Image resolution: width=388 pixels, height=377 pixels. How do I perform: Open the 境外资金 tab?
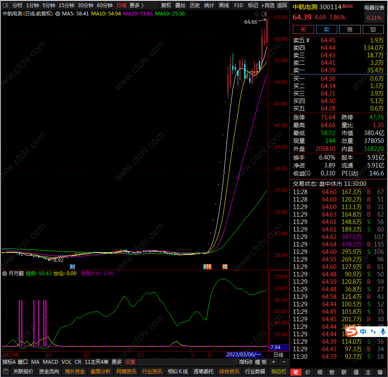[x=75, y=371]
